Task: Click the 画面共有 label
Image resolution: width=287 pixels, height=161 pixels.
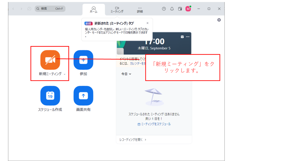Action: 83,110
